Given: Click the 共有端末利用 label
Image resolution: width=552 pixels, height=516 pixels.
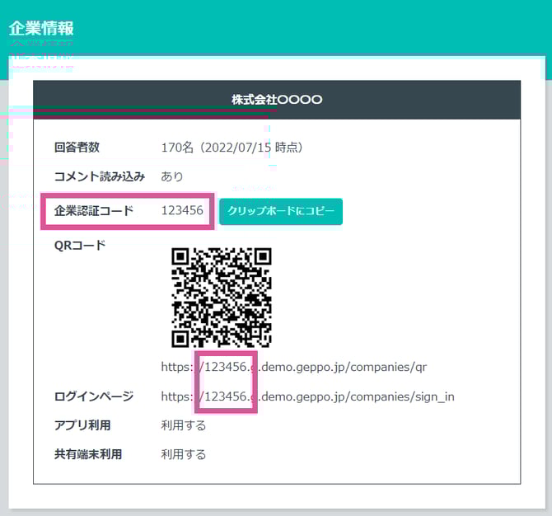Looking at the screenshot, I should pos(87,454).
